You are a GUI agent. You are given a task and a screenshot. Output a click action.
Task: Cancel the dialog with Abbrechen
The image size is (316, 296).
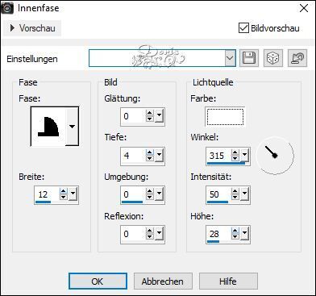pos(163,281)
